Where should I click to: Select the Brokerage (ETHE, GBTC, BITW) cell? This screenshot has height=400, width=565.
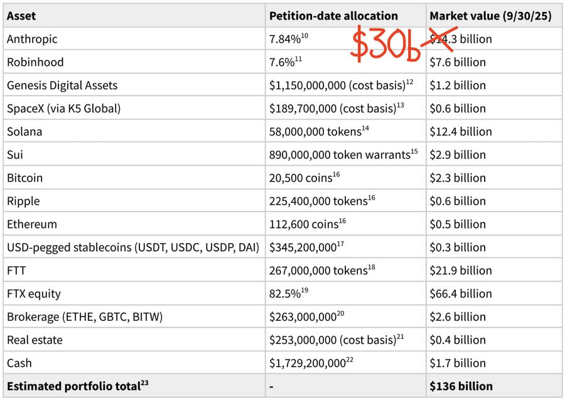pyautogui.click(x=84, y=317)
